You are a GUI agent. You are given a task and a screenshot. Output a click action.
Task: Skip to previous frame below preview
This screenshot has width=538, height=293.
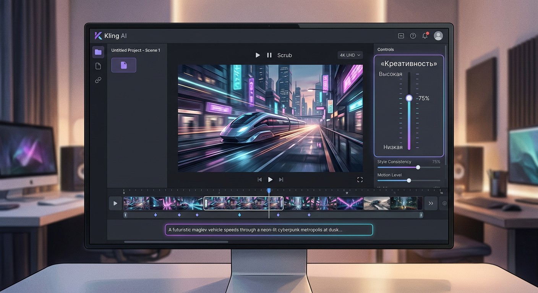tap(260, 179)
